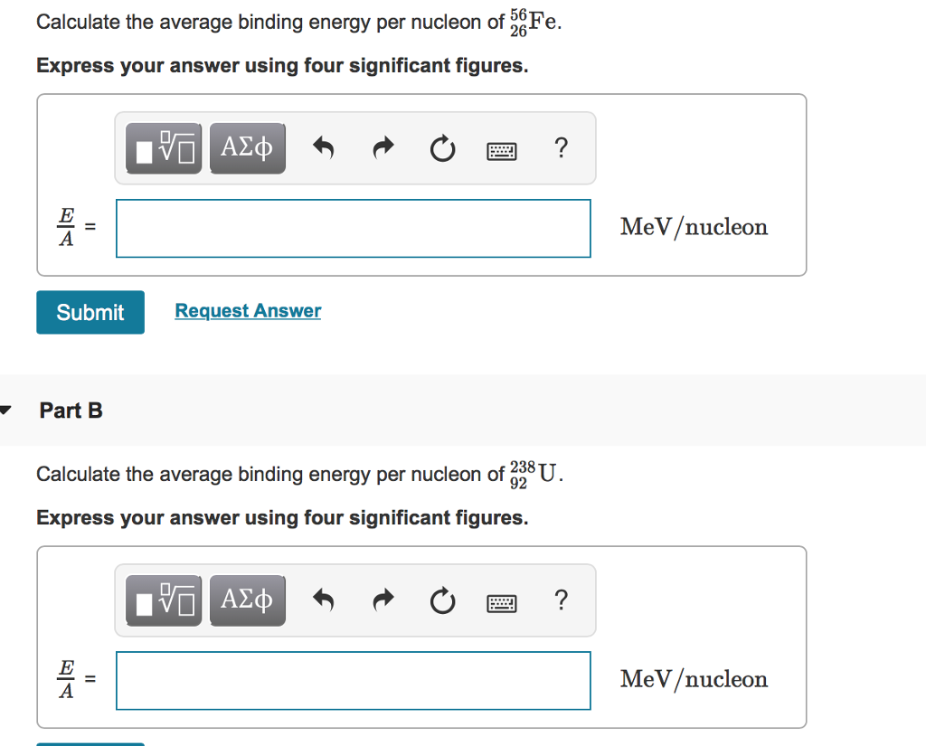The height and width of the screenshot is (746, 926).
Task: Show the keyboard helper in Part B
Action: 501,601
